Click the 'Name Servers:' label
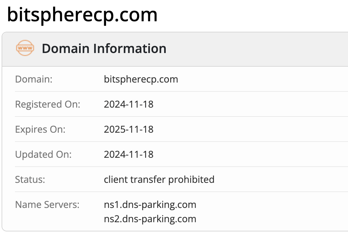The height and width of the screenshot is (233, 348). [47, 204]
